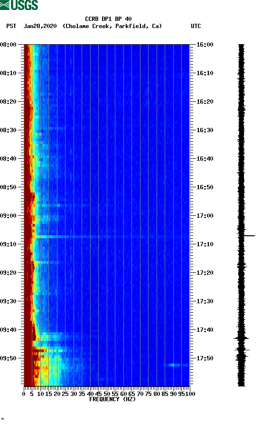Click the 100 Hz tick label
Image resolution: width=262 pixels, height=424 pixels.
coord(190,394)
